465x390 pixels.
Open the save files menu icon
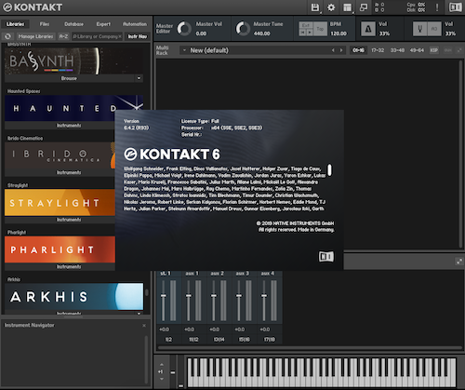[x=315, y=7]
